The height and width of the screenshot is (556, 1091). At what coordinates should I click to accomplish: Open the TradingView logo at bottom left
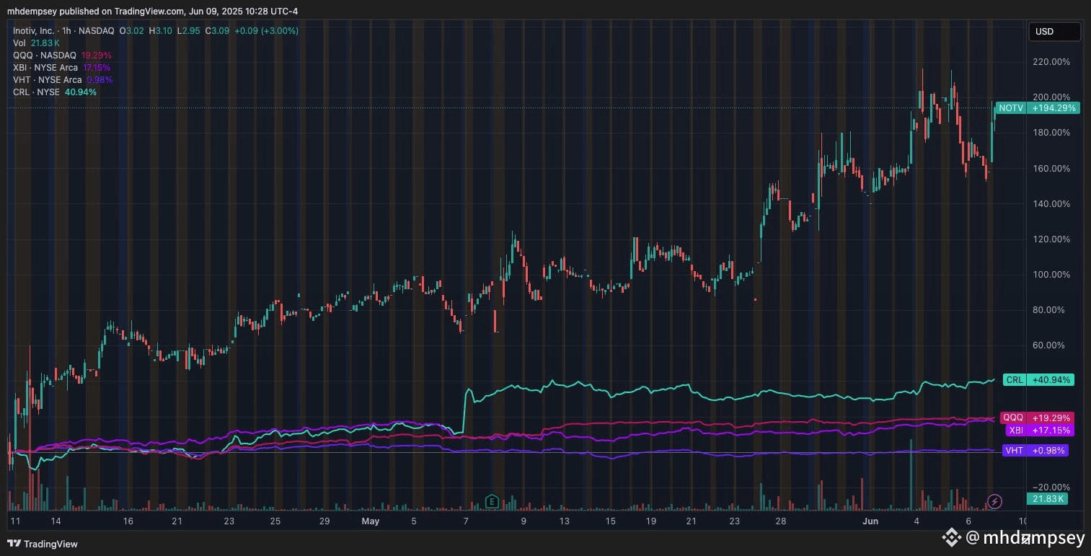43,544
